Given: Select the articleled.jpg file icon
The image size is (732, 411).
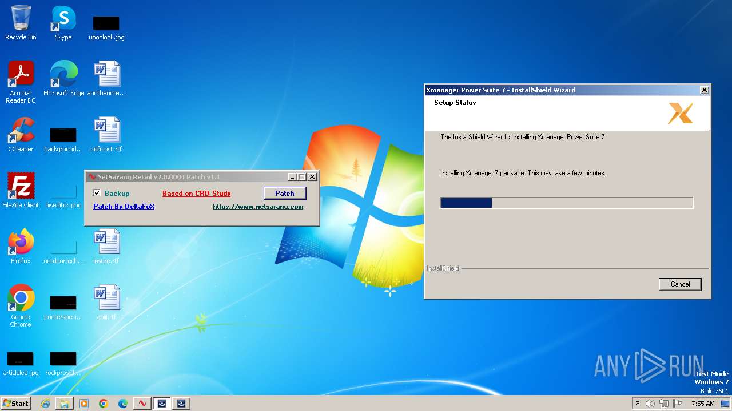Looking at the screenshot, I should pyautogui.click(x=21, y=363).
